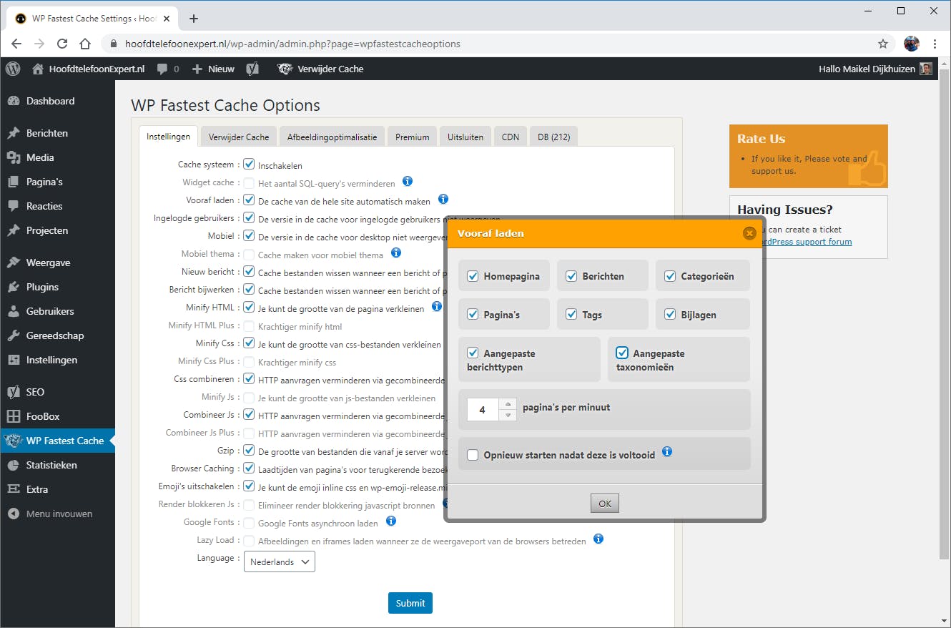This screenshot has width=951, height=628.
Task: Close the Vooraf laden dialog
Action: (x=749, y=233)
